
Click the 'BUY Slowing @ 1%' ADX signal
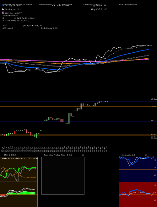(49, 28)
